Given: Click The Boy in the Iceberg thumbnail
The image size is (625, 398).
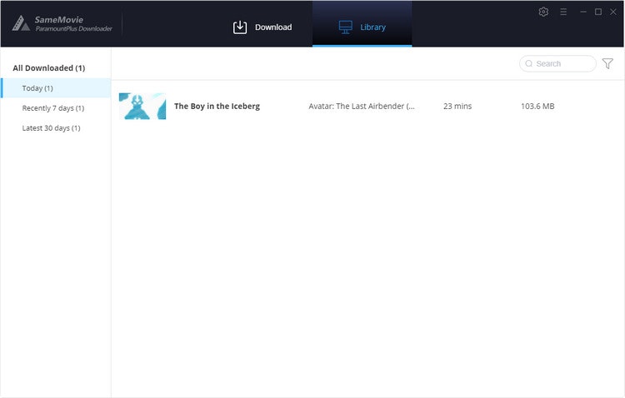Looking at the screenshot, I should [x=142, y=106].
